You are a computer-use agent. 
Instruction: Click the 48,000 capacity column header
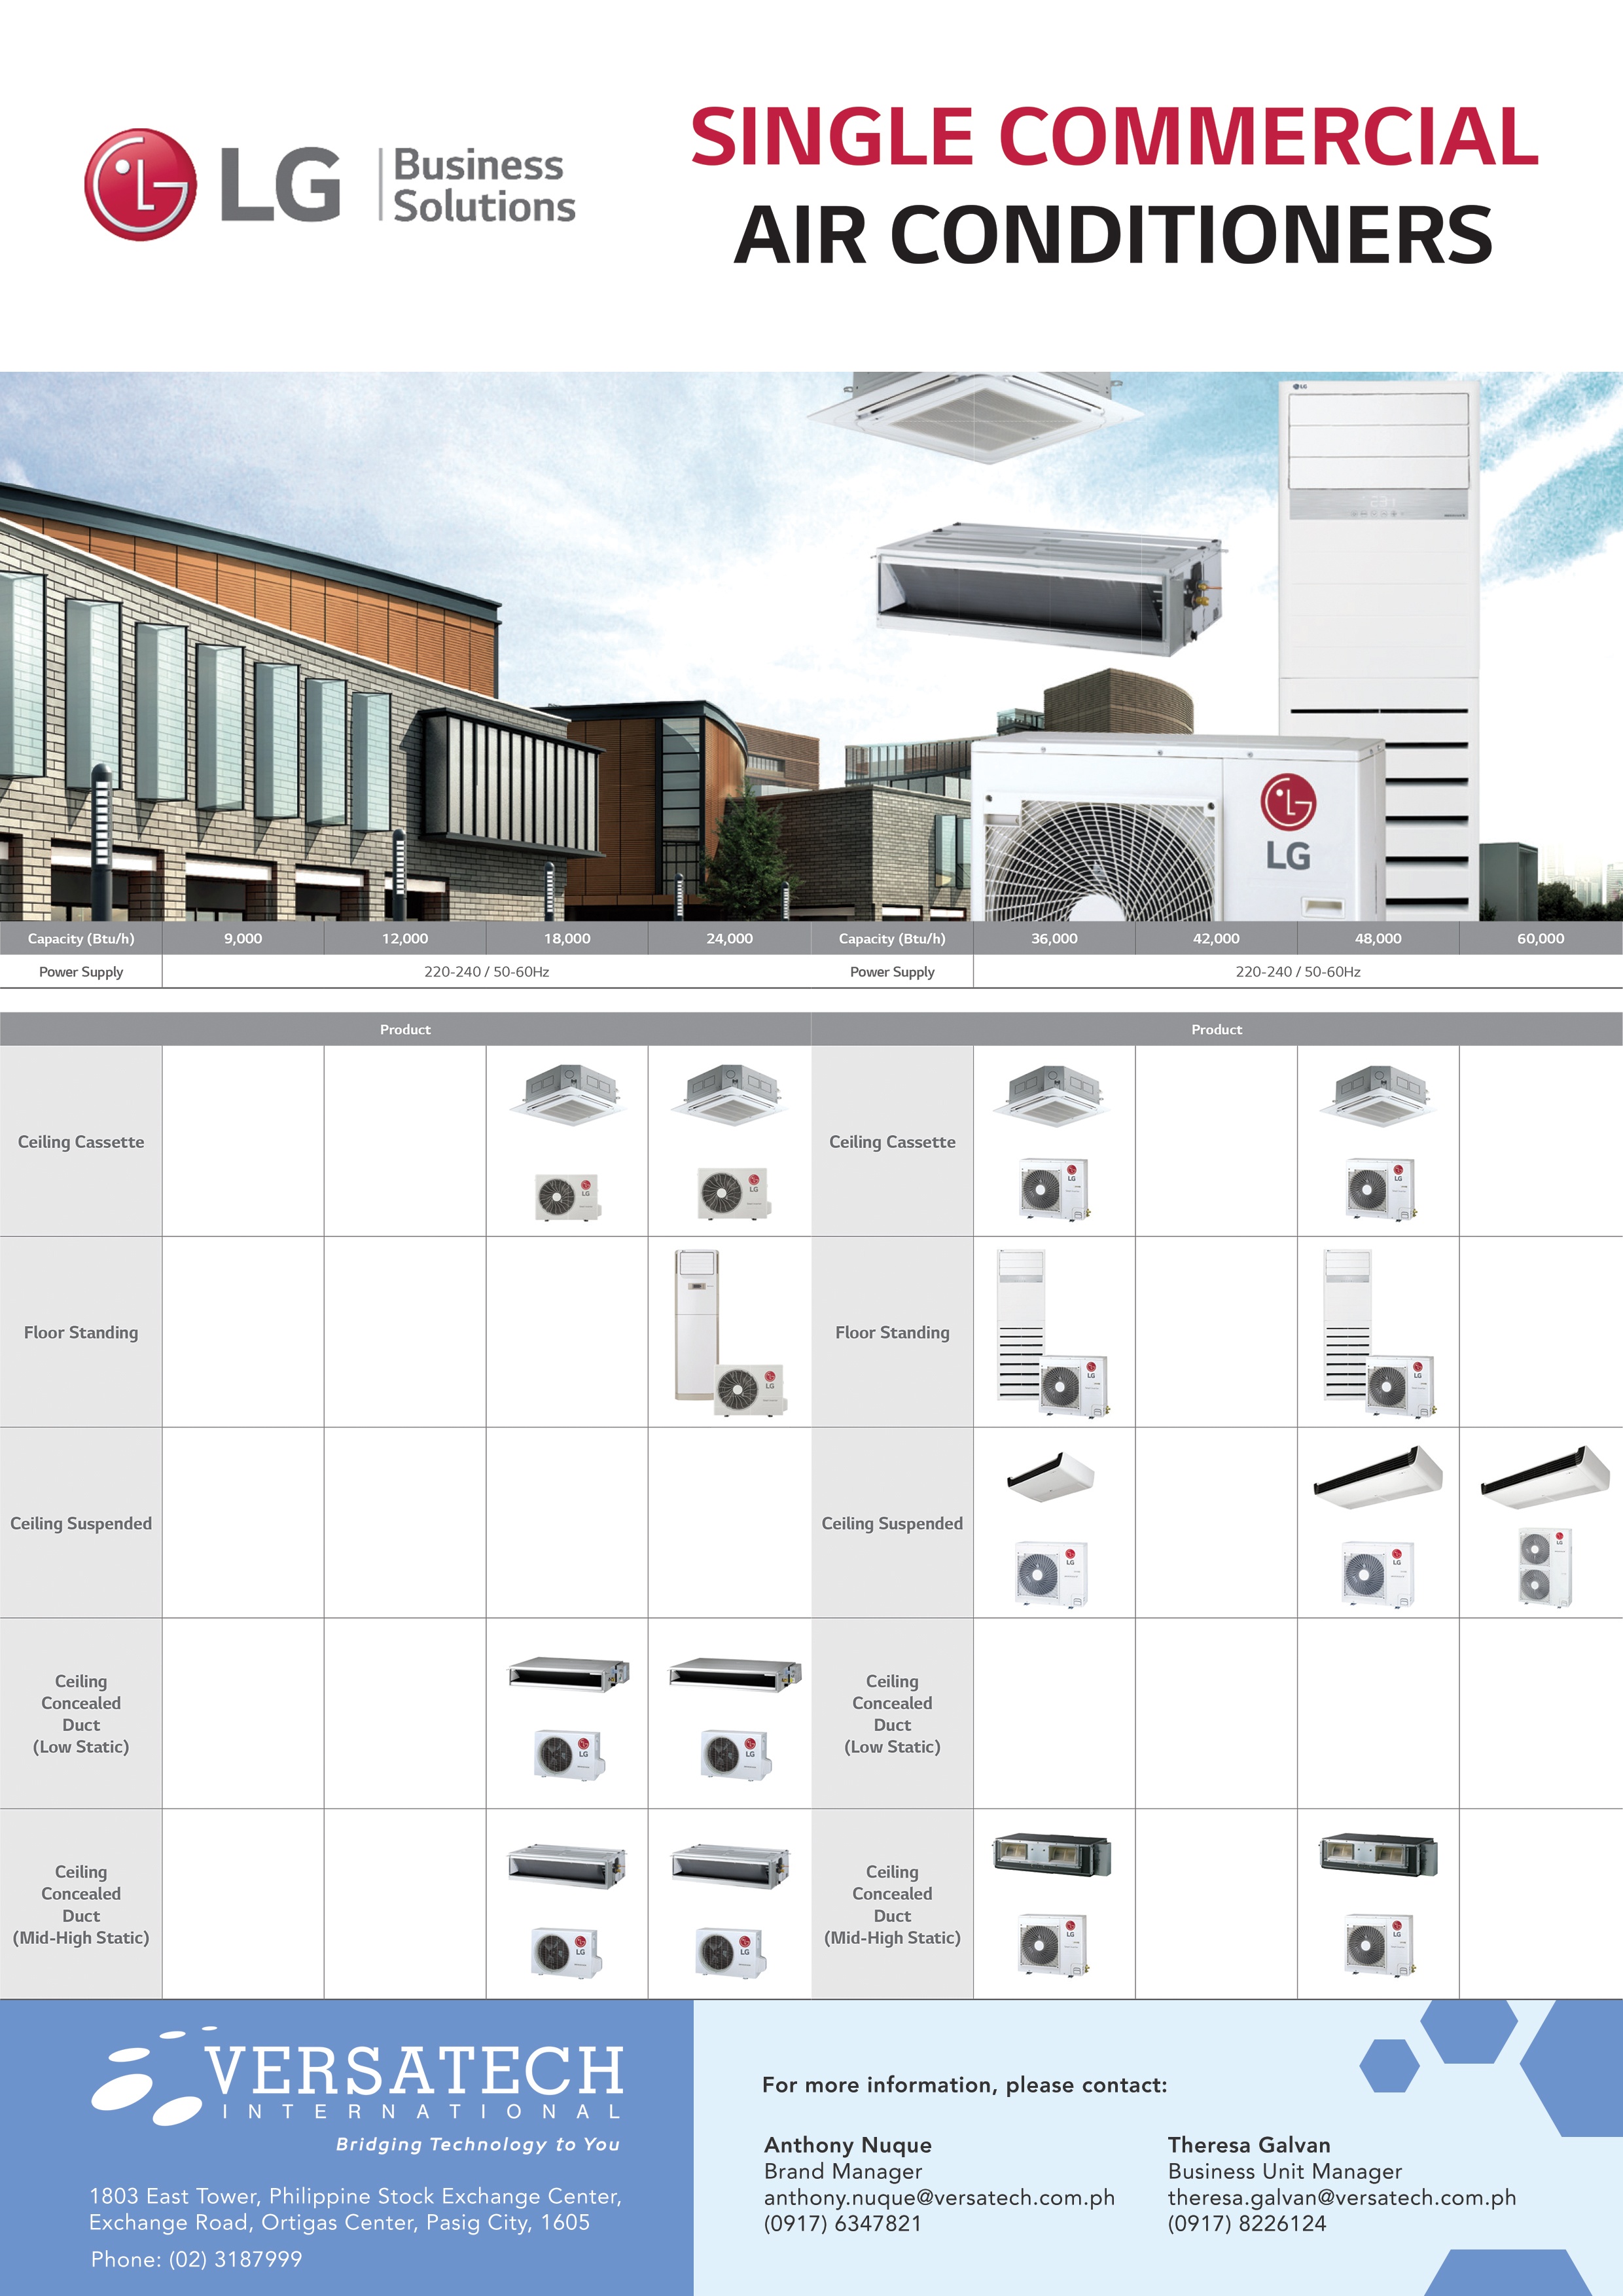coord(1378,938)
